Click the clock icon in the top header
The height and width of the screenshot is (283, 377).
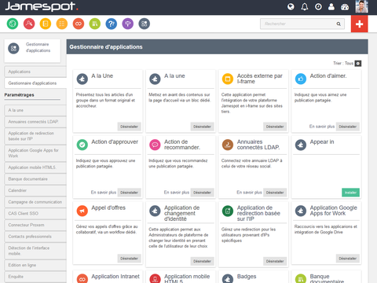(x=318, y=6)
